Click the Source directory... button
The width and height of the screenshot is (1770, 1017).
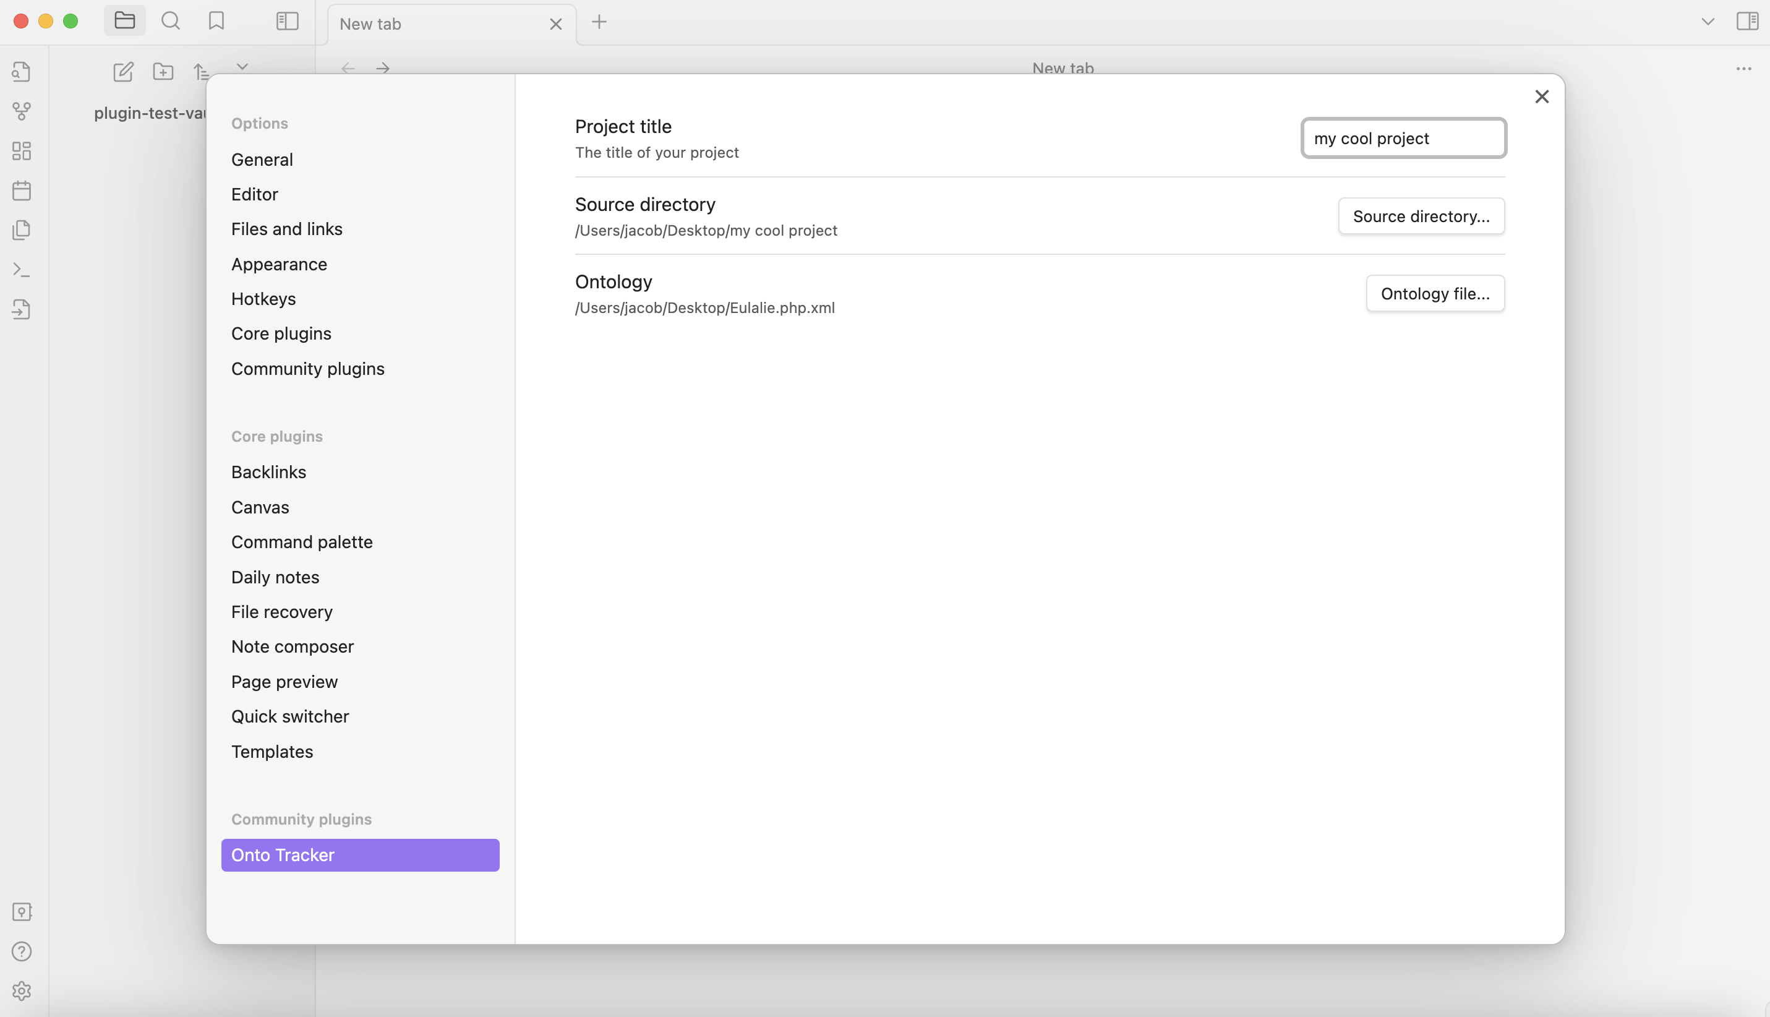(1420, 217)
